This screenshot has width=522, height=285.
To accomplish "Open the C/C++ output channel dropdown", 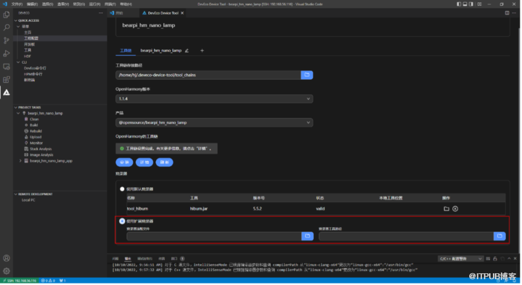I will tap(461, 259).
